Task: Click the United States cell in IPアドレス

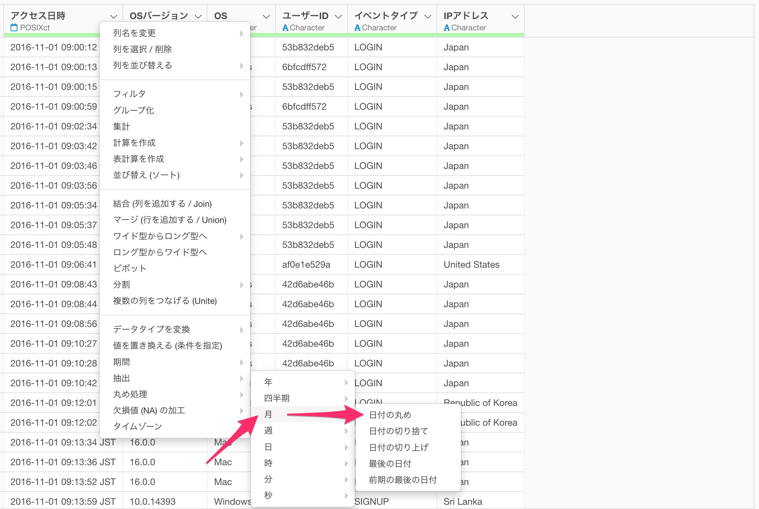Action: coord(471,265)
